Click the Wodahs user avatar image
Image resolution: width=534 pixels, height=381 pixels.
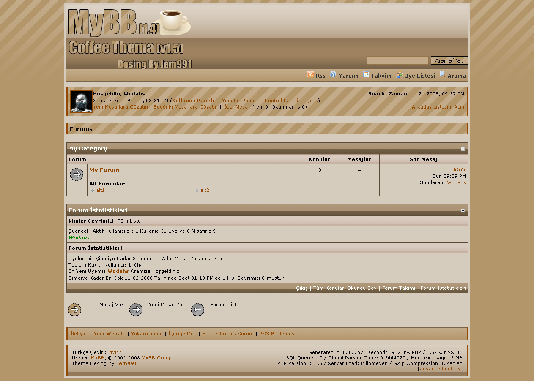coord(81,102)
